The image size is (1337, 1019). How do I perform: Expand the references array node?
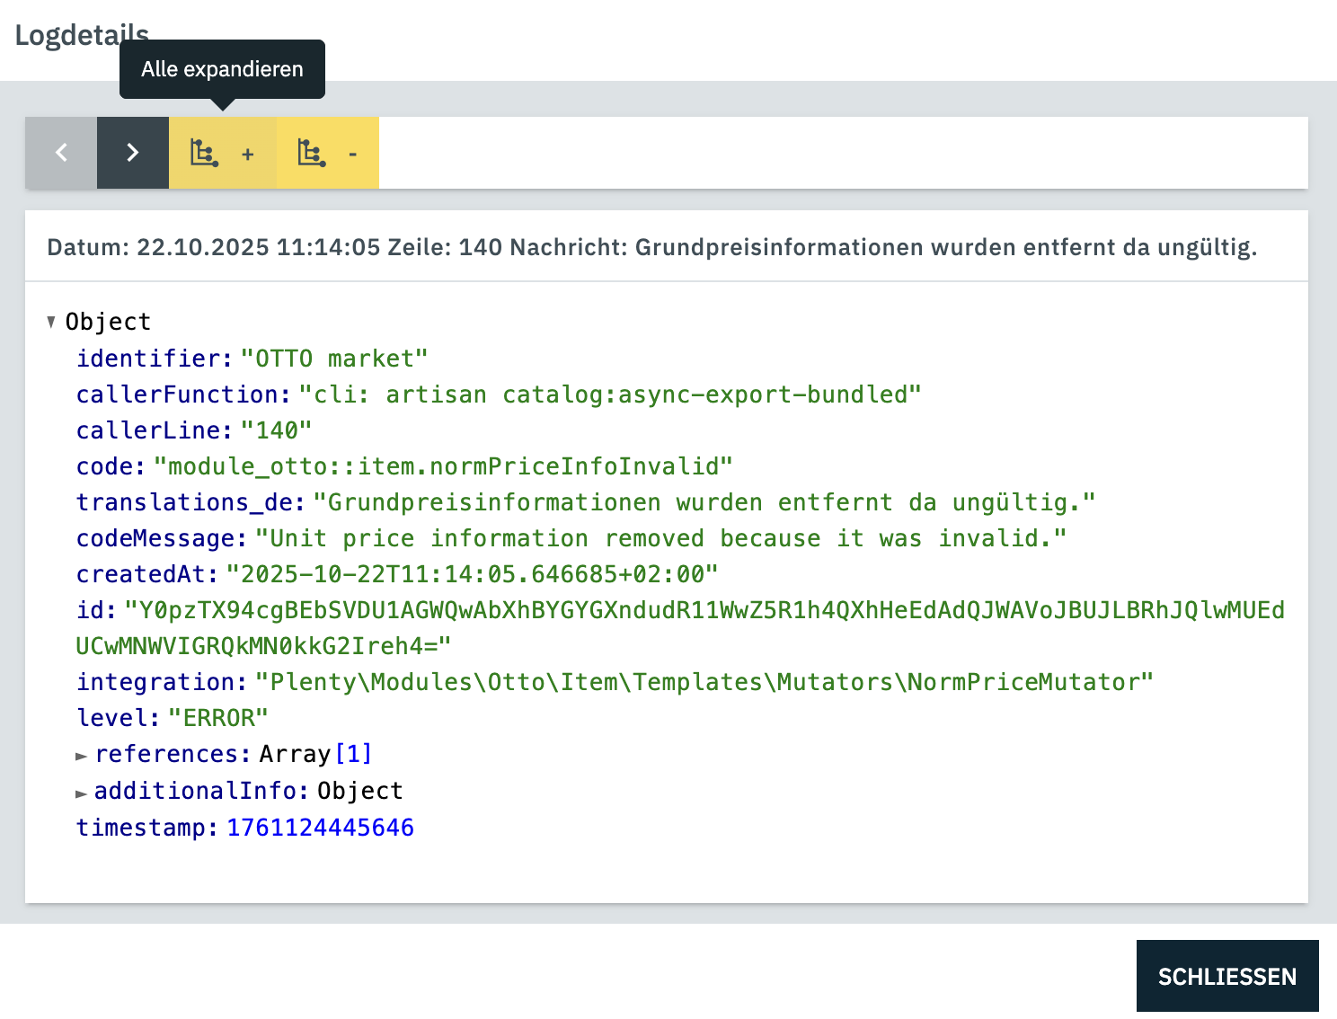pyautogui.click(x=82, y=756)
